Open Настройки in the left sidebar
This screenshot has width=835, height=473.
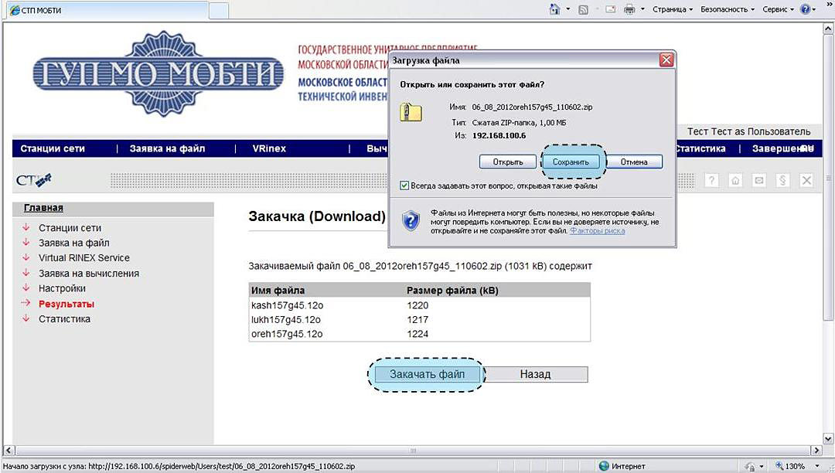pyautogui.click(x=62, y=288)
